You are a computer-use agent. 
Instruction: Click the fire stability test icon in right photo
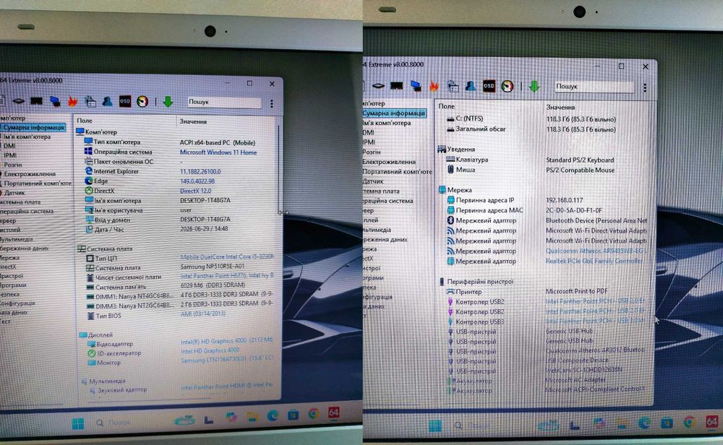[433, 86]
